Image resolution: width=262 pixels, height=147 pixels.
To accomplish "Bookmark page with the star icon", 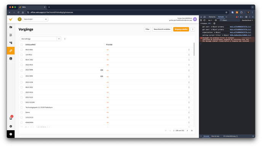I will point(227,12).
